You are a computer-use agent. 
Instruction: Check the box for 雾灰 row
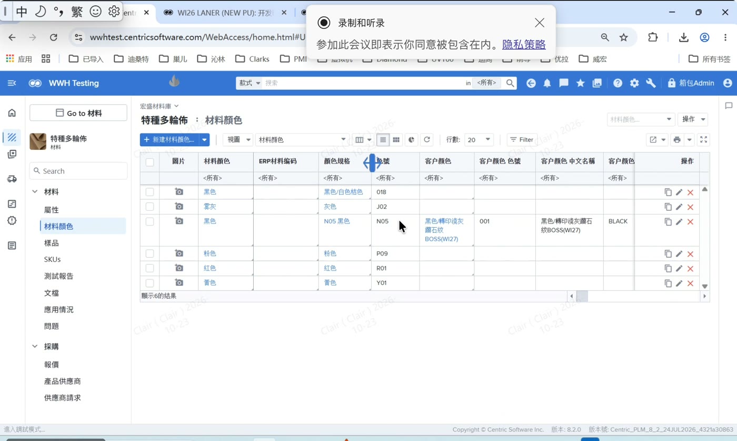[x=150, y=207]
